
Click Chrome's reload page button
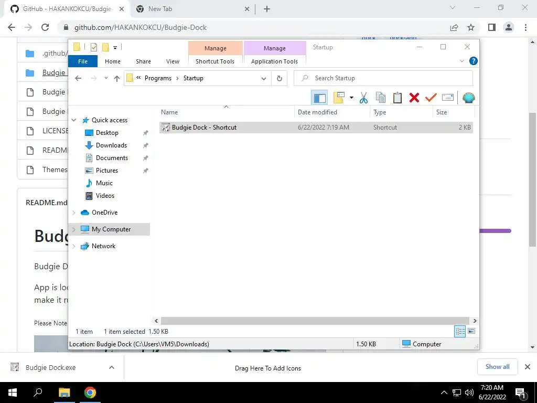pos(45,27)
